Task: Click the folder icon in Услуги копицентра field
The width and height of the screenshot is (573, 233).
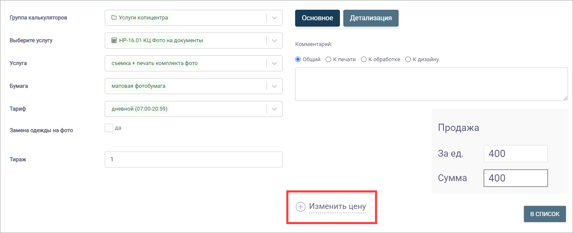Action: (x=114, y=18)
